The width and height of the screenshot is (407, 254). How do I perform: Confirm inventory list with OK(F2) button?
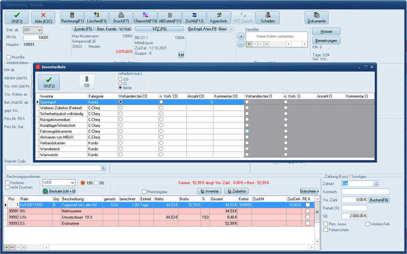tap(49, 82)
